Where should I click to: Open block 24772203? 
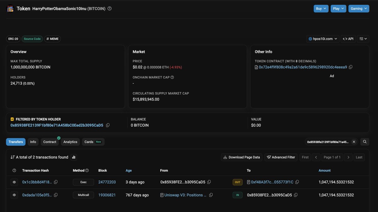pyautogui.click(x=107, y=182)
